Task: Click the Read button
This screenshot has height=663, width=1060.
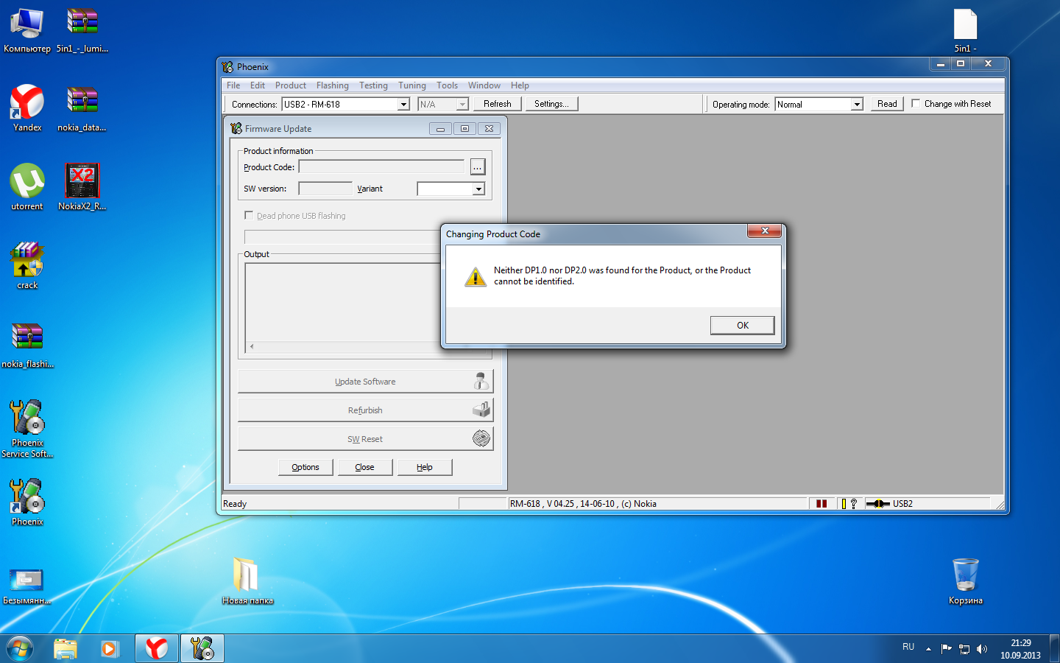Action: click(x=887, y=104)
